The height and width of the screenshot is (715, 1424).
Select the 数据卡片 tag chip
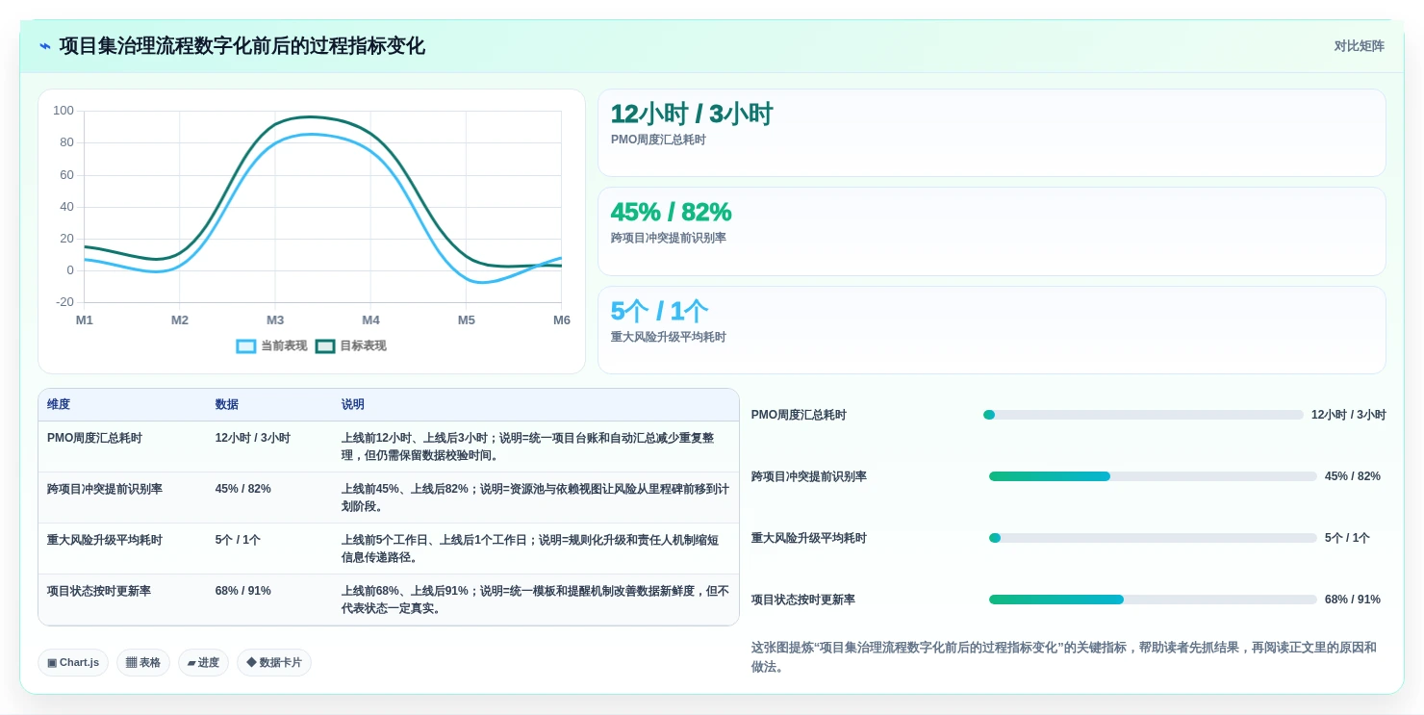[x=274, y=663]
